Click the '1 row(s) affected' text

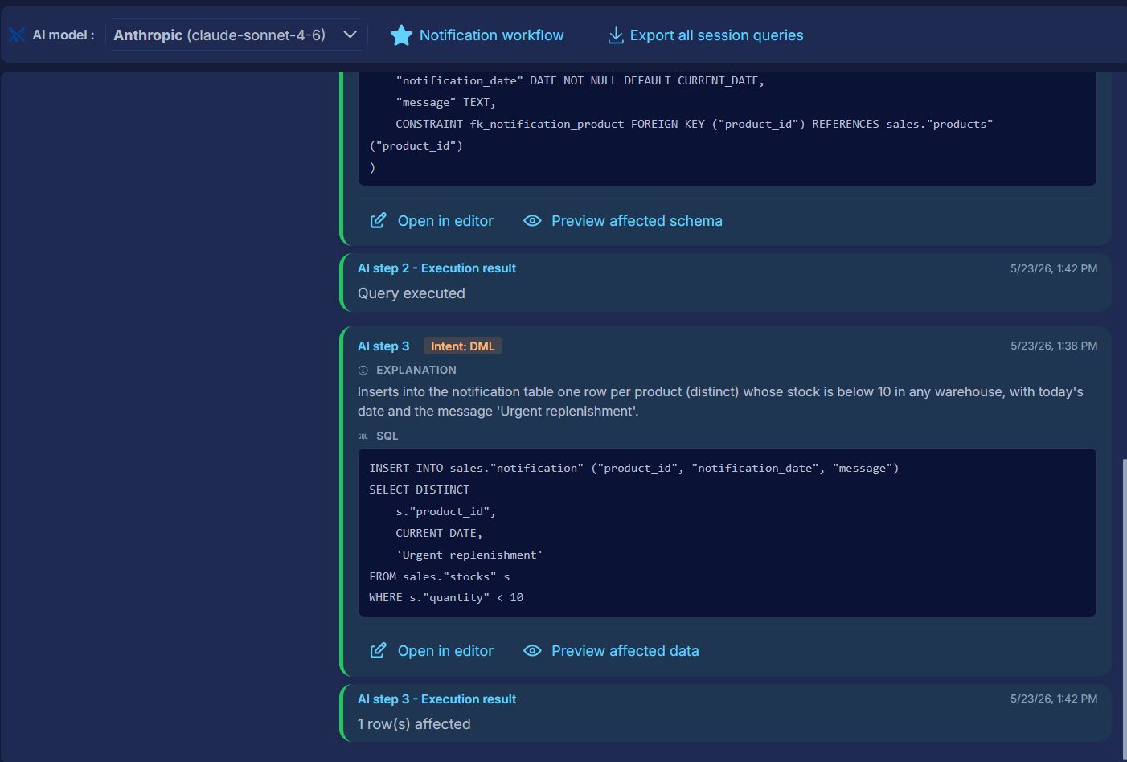point(414,724)
